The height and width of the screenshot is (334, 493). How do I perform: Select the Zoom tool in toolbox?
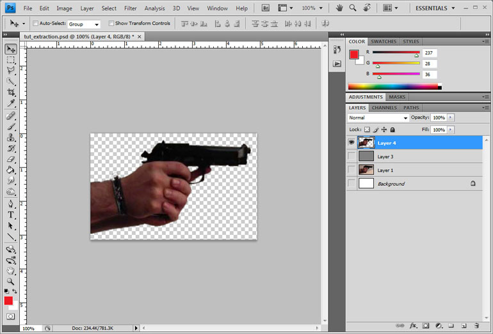pos(11,281)
